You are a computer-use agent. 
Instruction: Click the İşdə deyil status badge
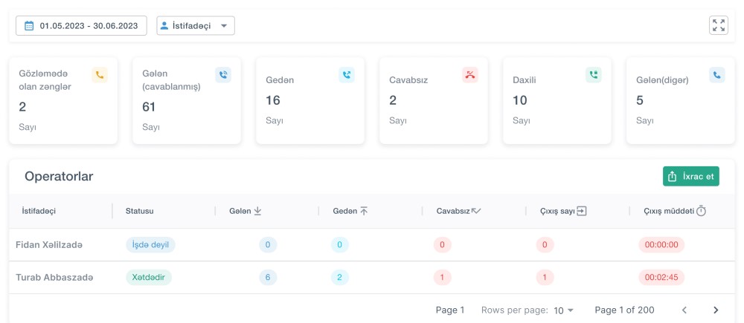[x=150, y=245]
